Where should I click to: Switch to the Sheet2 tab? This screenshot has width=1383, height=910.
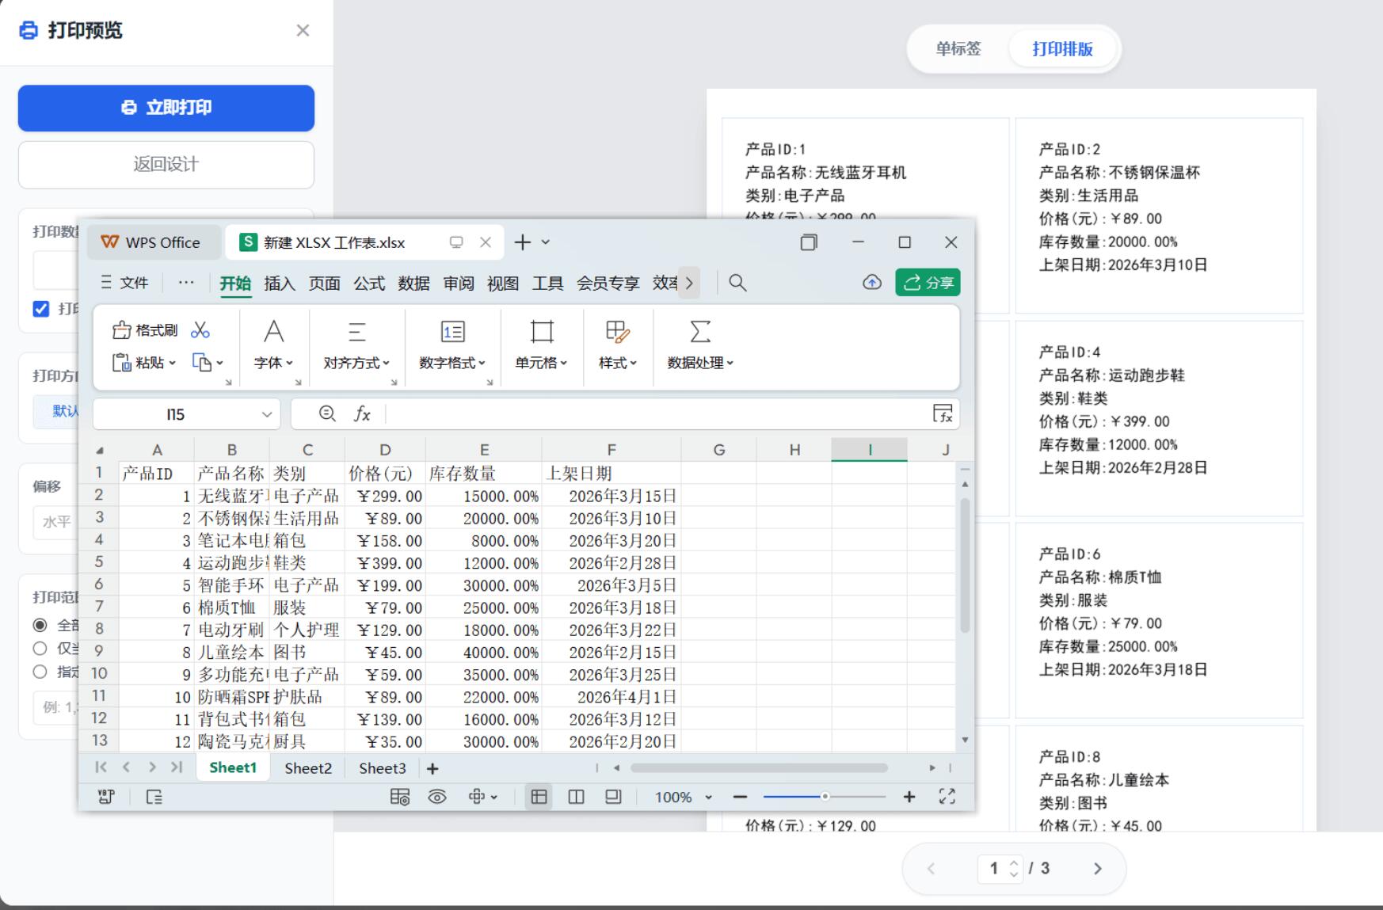[308, 768]
